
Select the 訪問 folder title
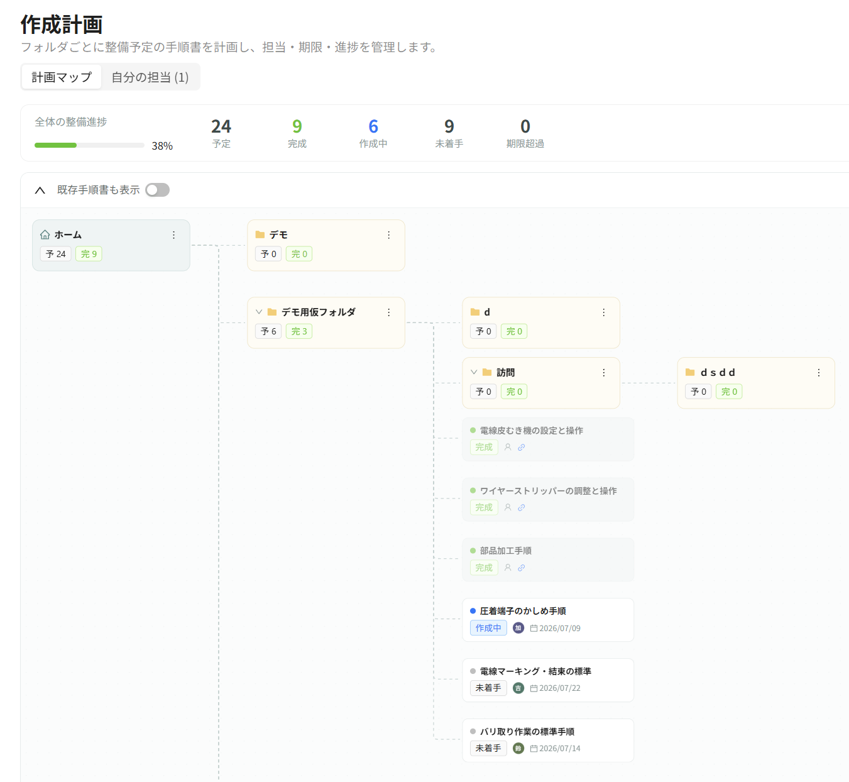tap(506, 373)
